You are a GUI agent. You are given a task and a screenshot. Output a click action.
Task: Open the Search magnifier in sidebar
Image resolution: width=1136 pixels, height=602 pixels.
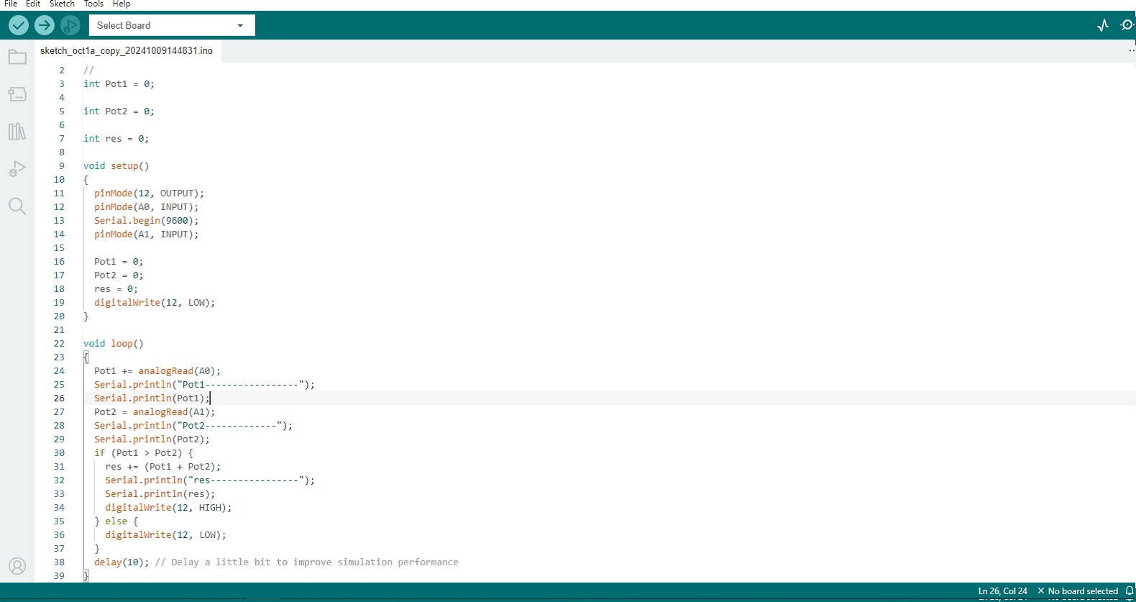(x=17, y=206)
